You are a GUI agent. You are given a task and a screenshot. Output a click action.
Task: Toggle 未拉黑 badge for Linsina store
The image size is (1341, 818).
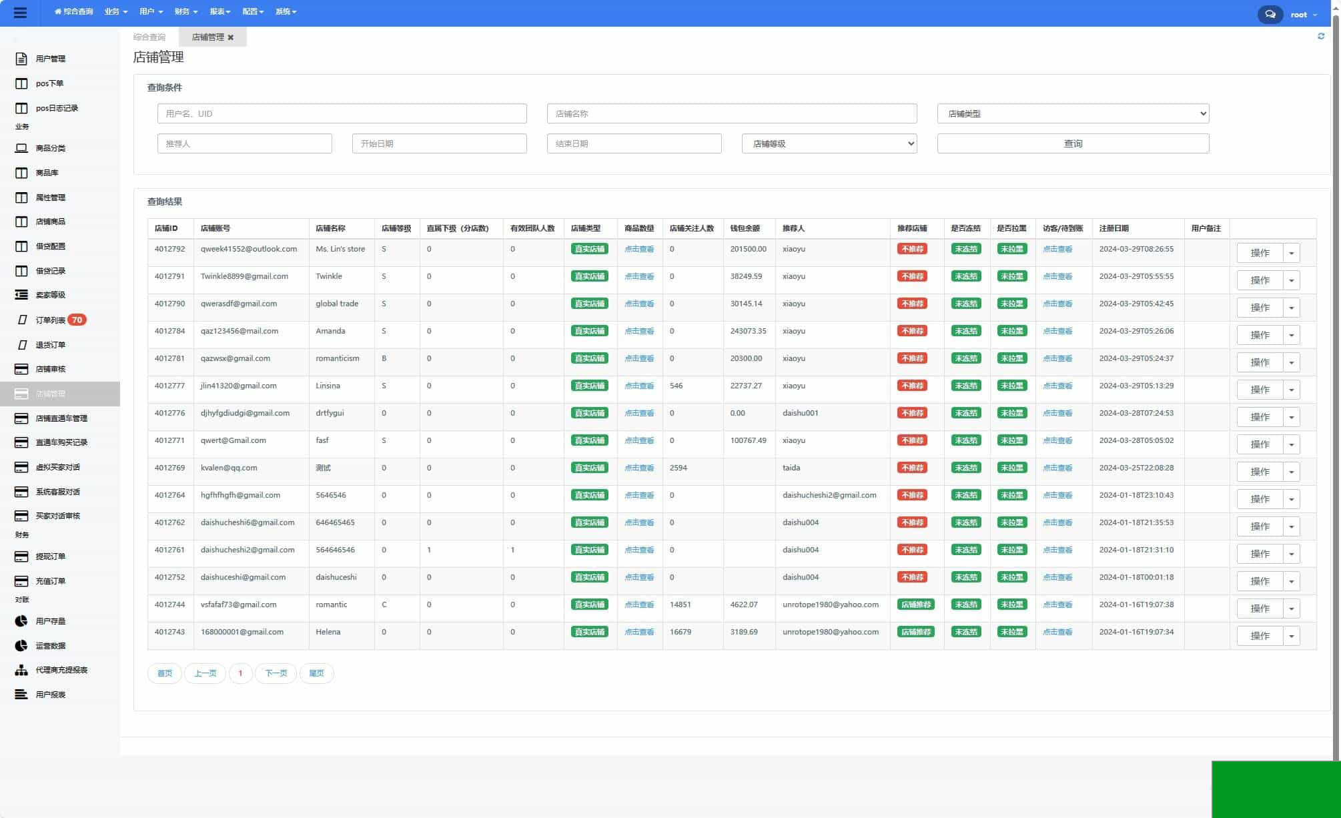[1011, 386]
